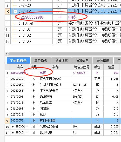Click the 含量 column header
The width and height of the screenshot is (121, 142).
tap(111, 67)
